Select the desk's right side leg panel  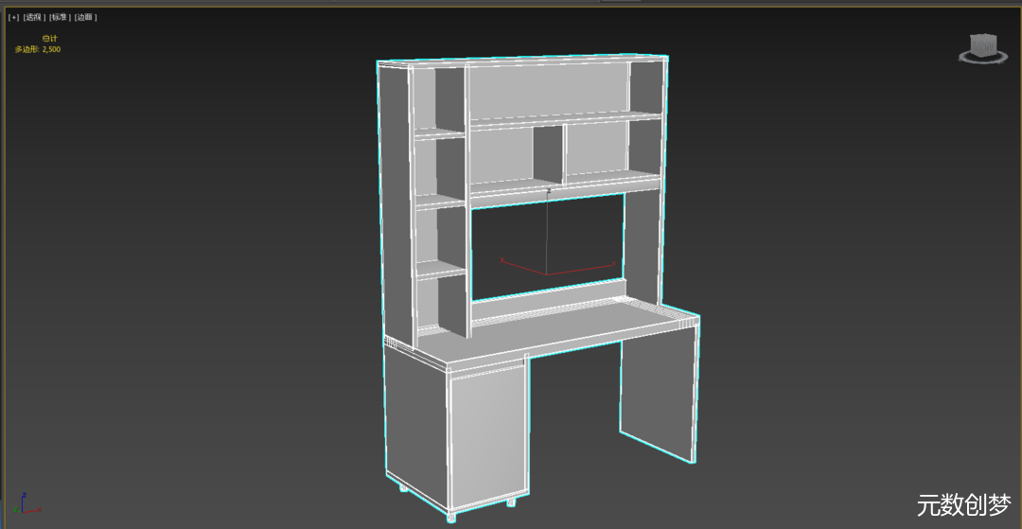coord(659,396)
